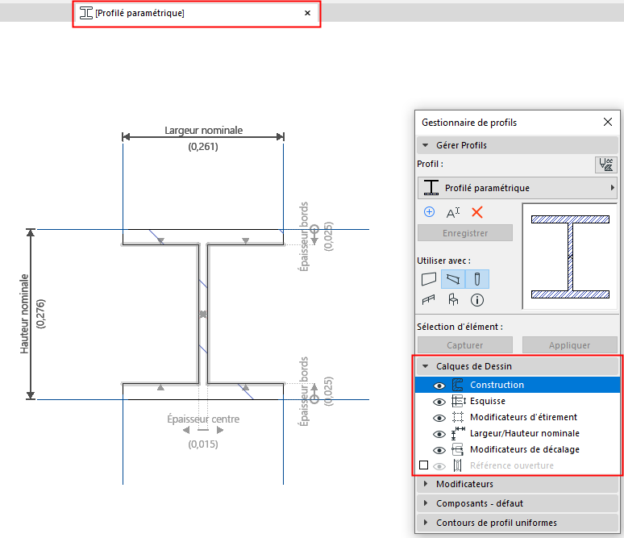Click the Épaisseur centre right arrow handle
624x538 pixels.
point(220,430)
